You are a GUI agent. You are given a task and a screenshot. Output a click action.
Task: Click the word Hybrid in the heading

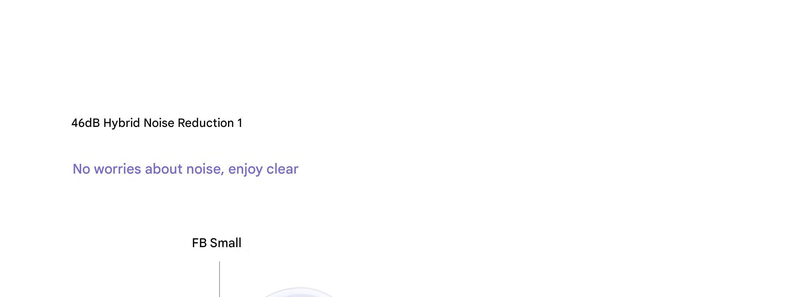(x=122, y=123)
